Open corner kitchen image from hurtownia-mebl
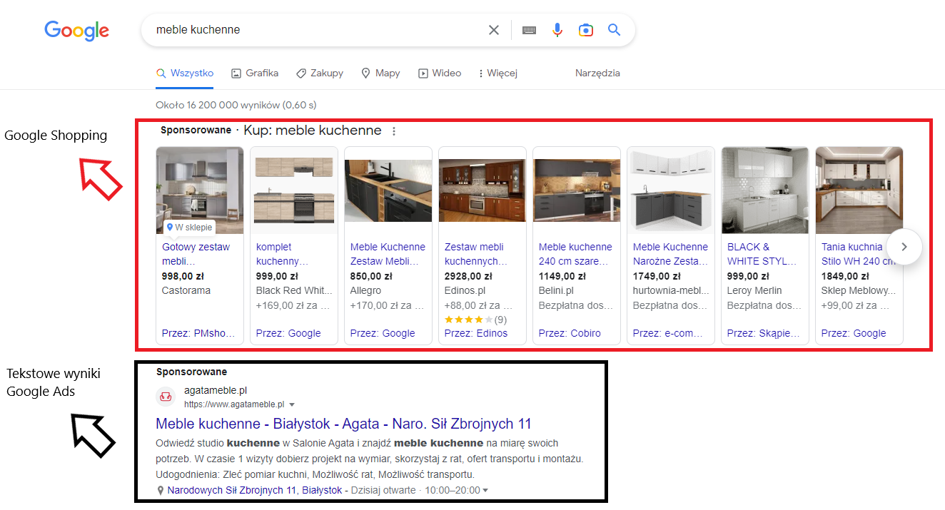The height and width of the screenshot is (510, 945). [671, 190]
